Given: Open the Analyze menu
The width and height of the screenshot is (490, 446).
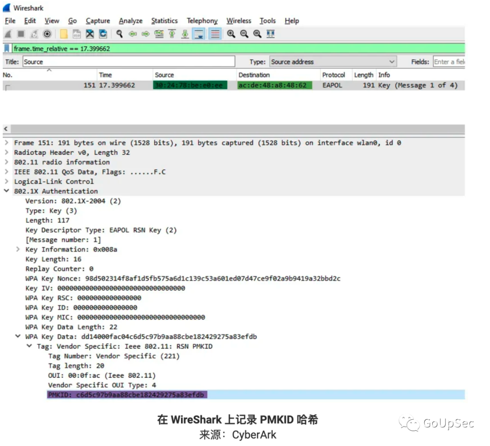Looking at the screenshot, I should point(131,20).
